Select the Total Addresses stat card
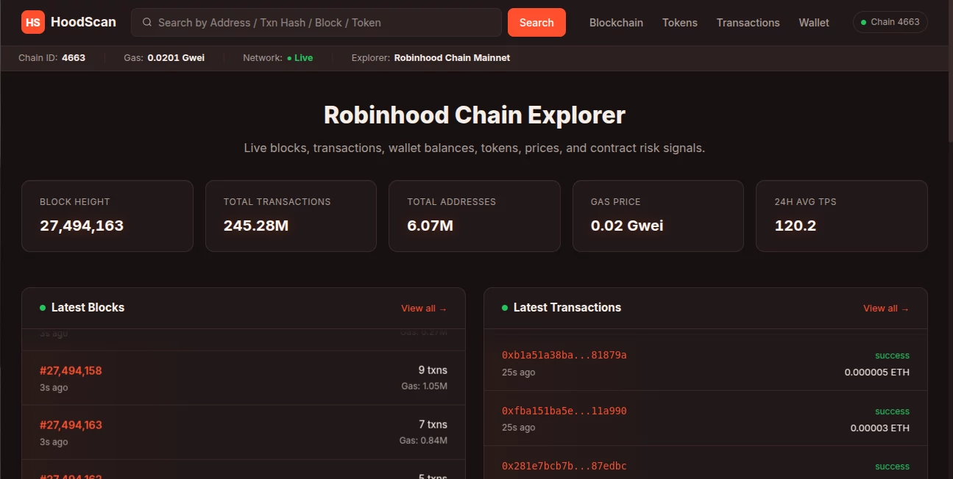 [475, 216]
